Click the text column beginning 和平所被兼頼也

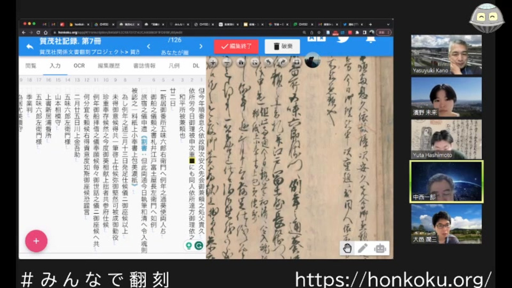(182, 116)
